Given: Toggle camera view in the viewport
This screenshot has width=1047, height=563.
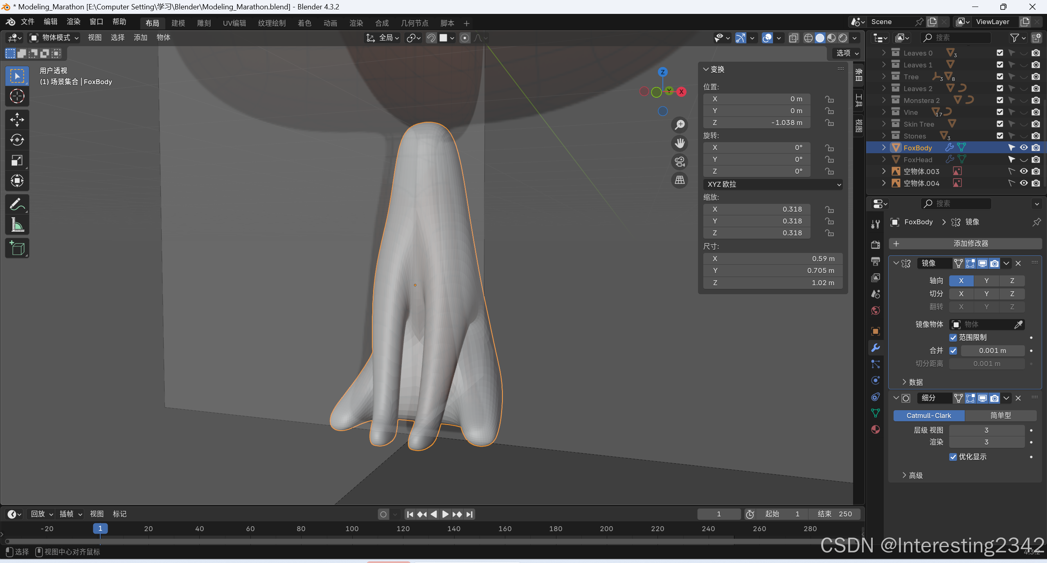Looking at the screenshot, I should (680, 162).
